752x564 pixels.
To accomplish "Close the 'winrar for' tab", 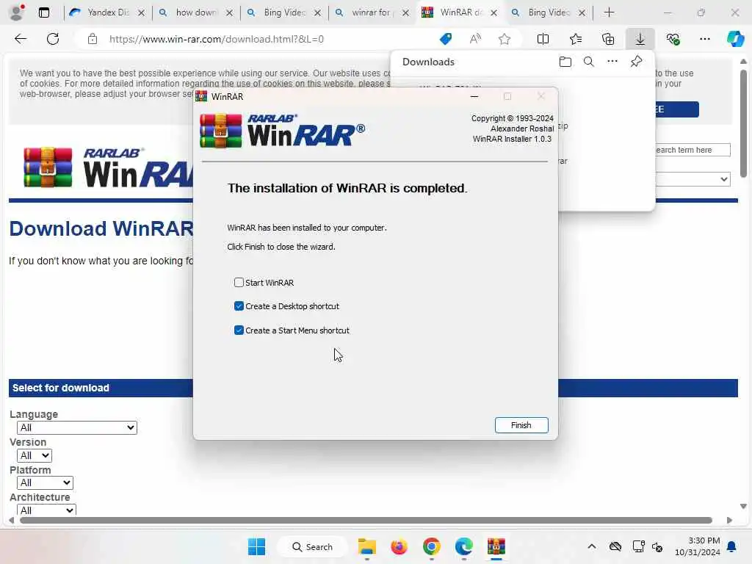I will coord(405,13).
